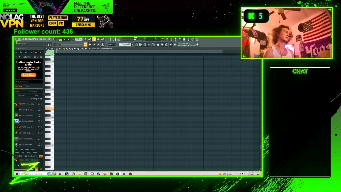Open the piano roll options arrow menu
Screen dimensions: 341x192
[46, 49]
